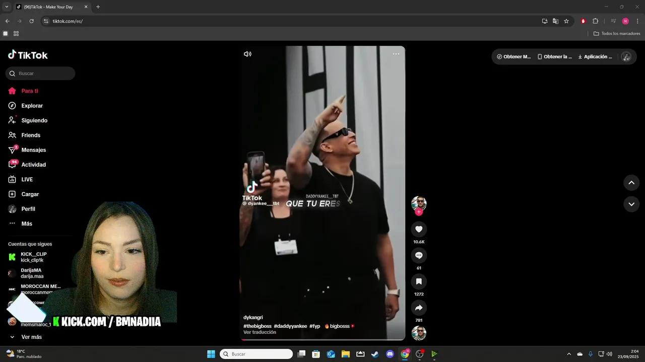Open the Windows Start menu
Image resolution: width=645 pixels, height=362 pixels.
(x=211, y=354)
